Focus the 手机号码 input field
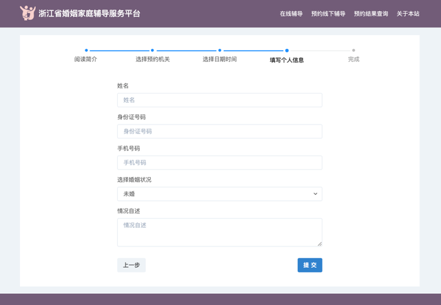Image resolution: width=441 pixels, height=305 pixels. pyautogui.click(x=220, y=162)
